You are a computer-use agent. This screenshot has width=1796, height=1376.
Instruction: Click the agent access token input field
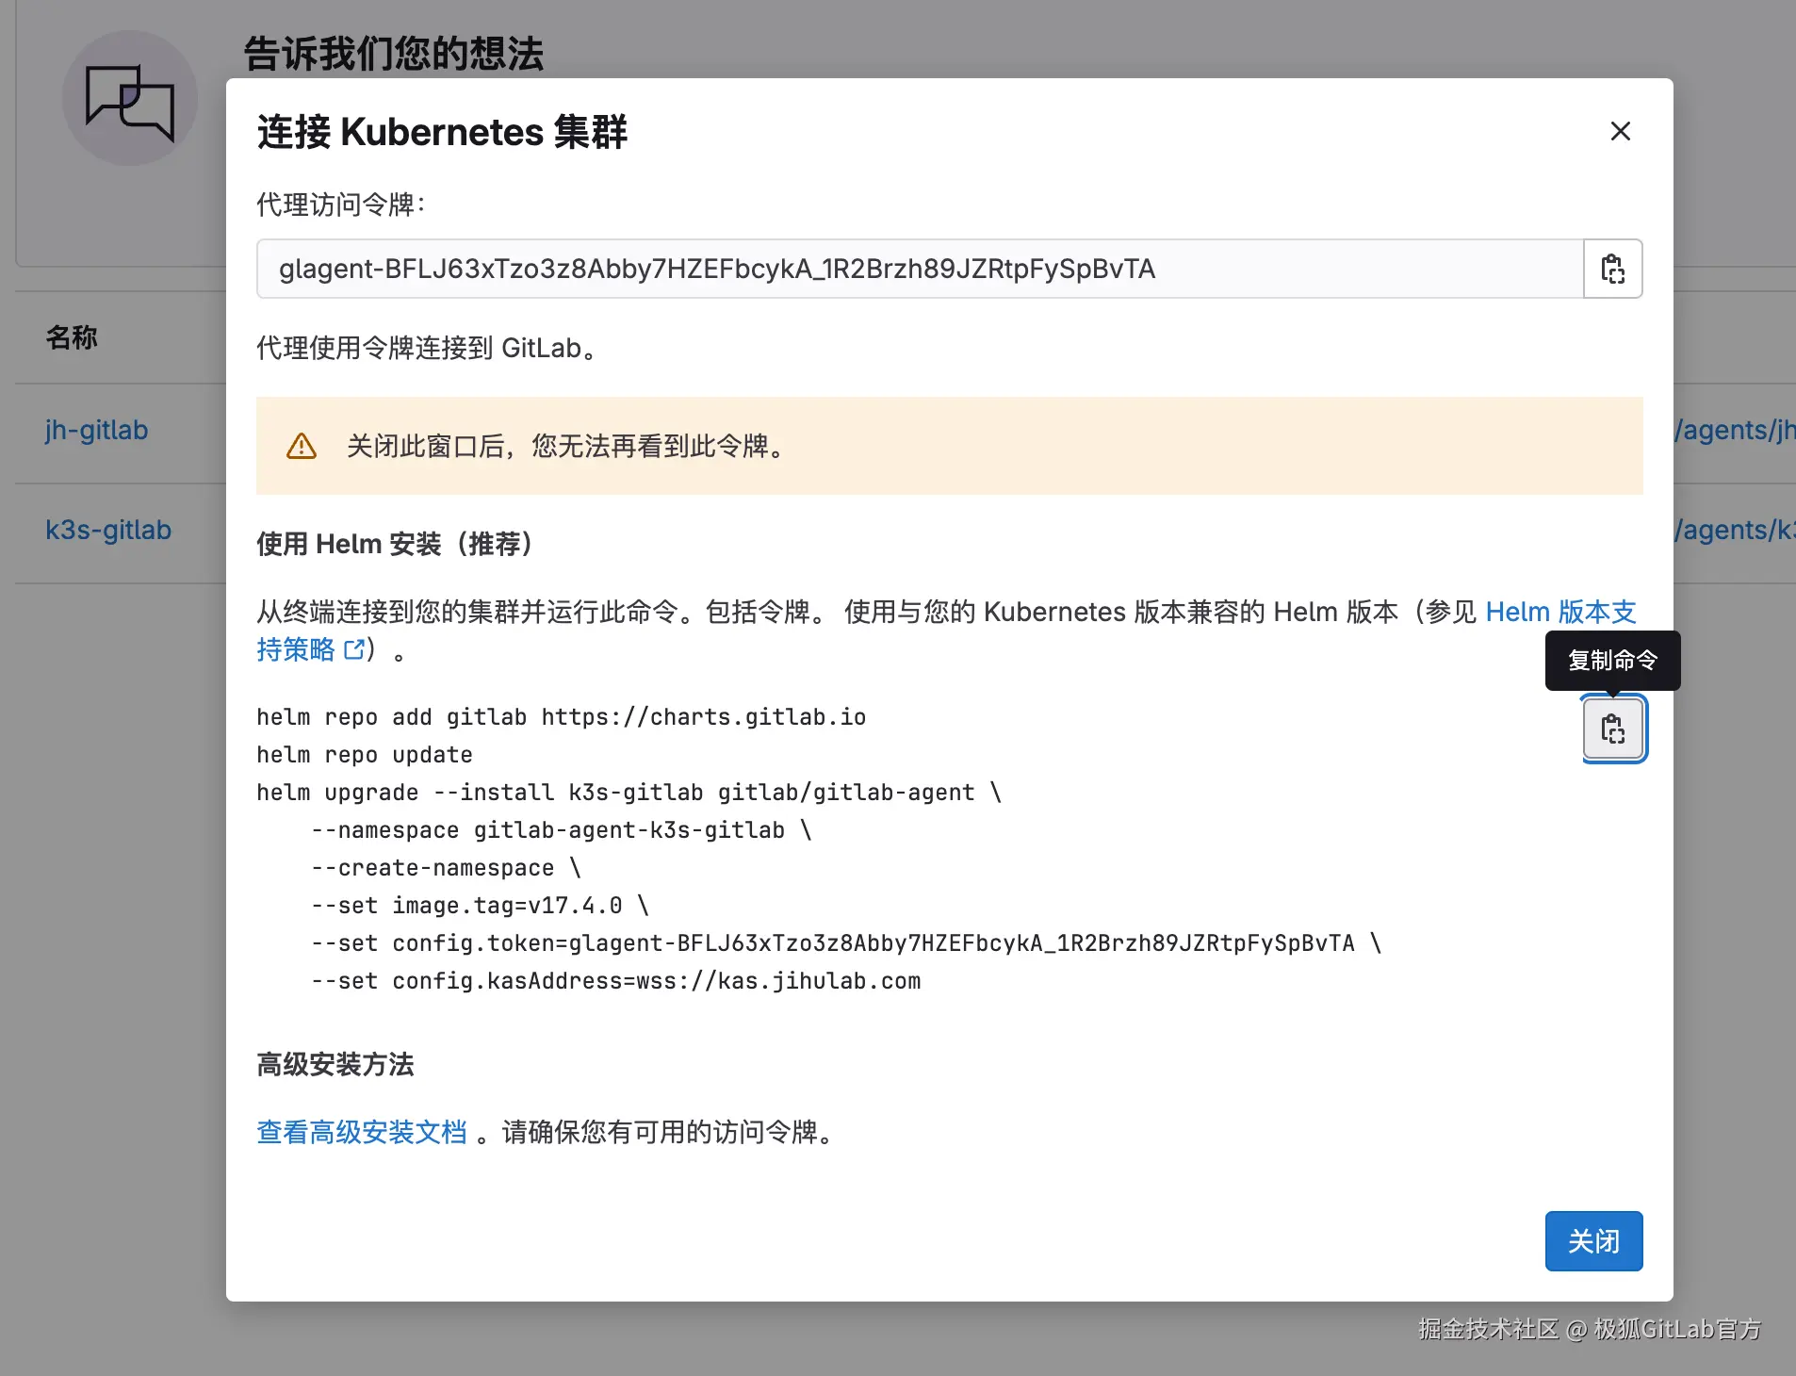(920, 269)
